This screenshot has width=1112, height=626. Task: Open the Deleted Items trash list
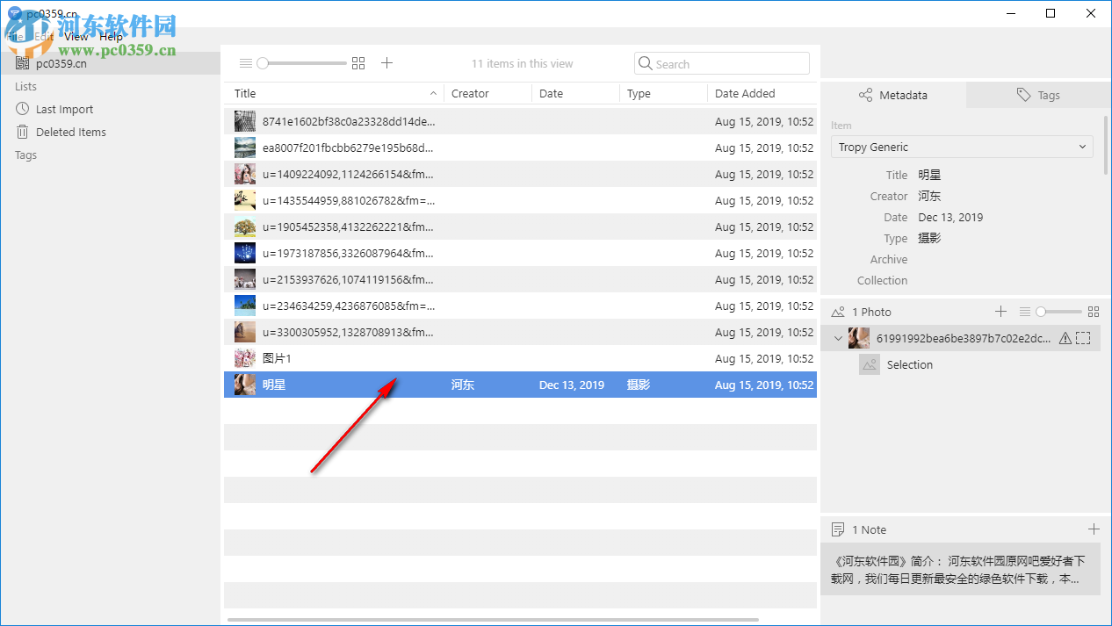coord(70,133)
